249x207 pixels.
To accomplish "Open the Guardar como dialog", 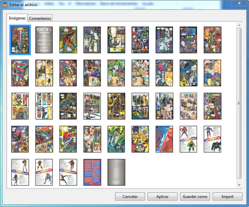I will [x=195, y=197].
